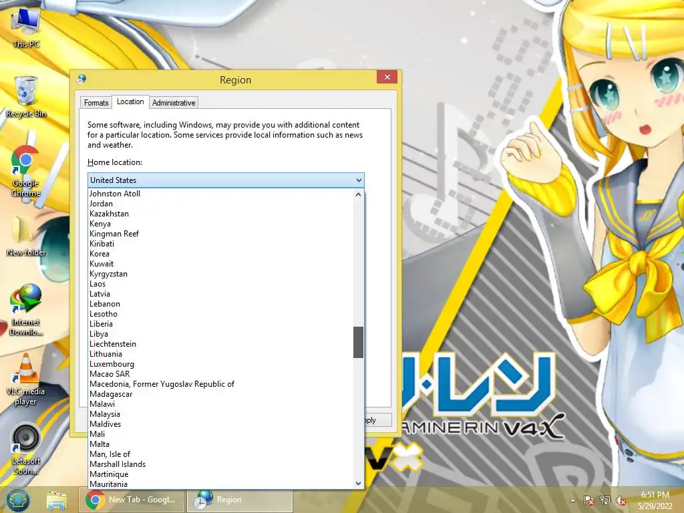
Task: Select Maldives in the list
Action: click(x=220, y=424)
